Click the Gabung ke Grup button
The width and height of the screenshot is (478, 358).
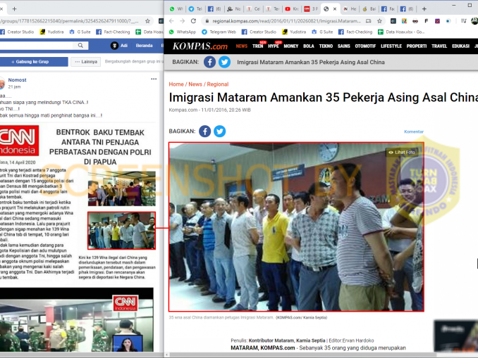pyautogui.click(x=34, y=62)
